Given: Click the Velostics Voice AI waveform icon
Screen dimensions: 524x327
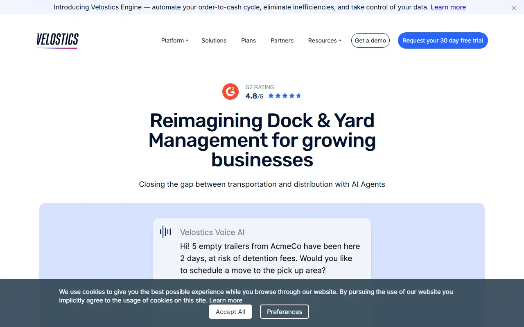Looking at the screenshot, I should point(165,232).
